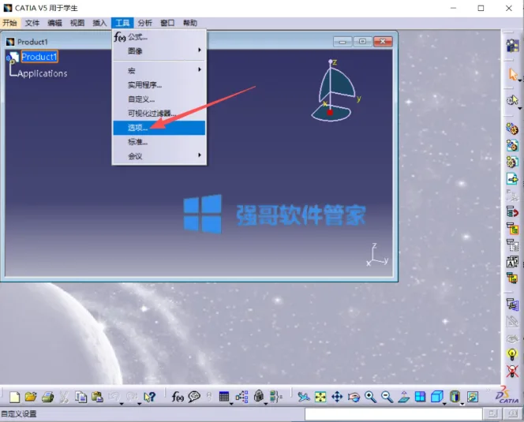
Task: Click the design table grid icon
Action: tap(224, 397)
